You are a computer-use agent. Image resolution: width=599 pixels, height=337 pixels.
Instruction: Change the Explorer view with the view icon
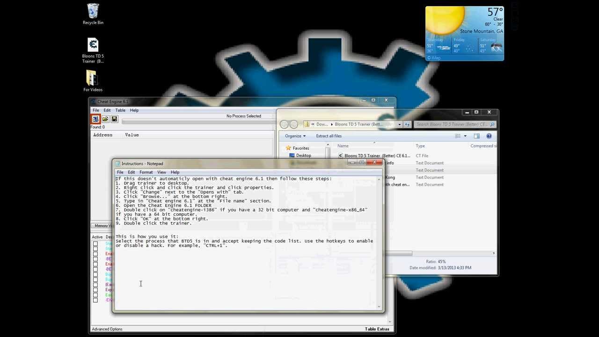458,136
